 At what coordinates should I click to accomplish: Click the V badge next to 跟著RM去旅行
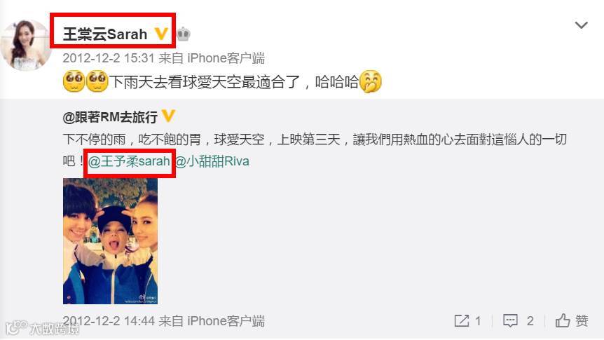tap(168, 116)
